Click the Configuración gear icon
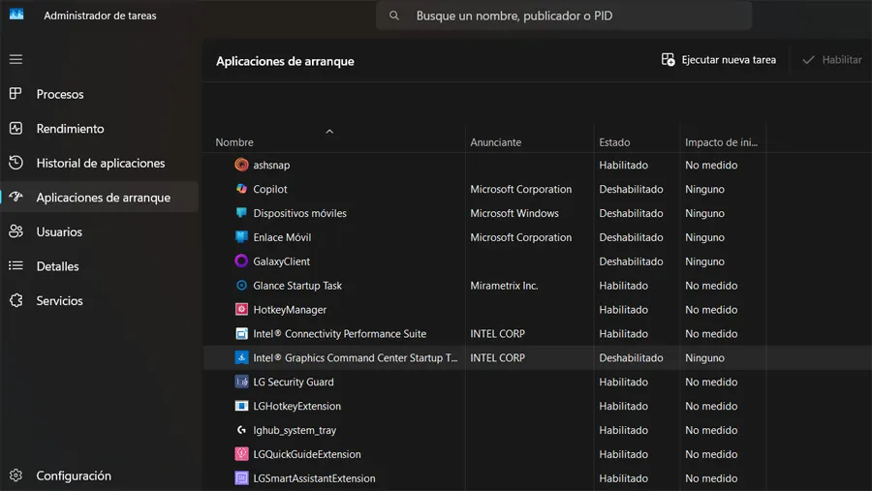Image resolution: width=872 pixels, height=491 pixels. pyautogui.click(x=16, y=476)
